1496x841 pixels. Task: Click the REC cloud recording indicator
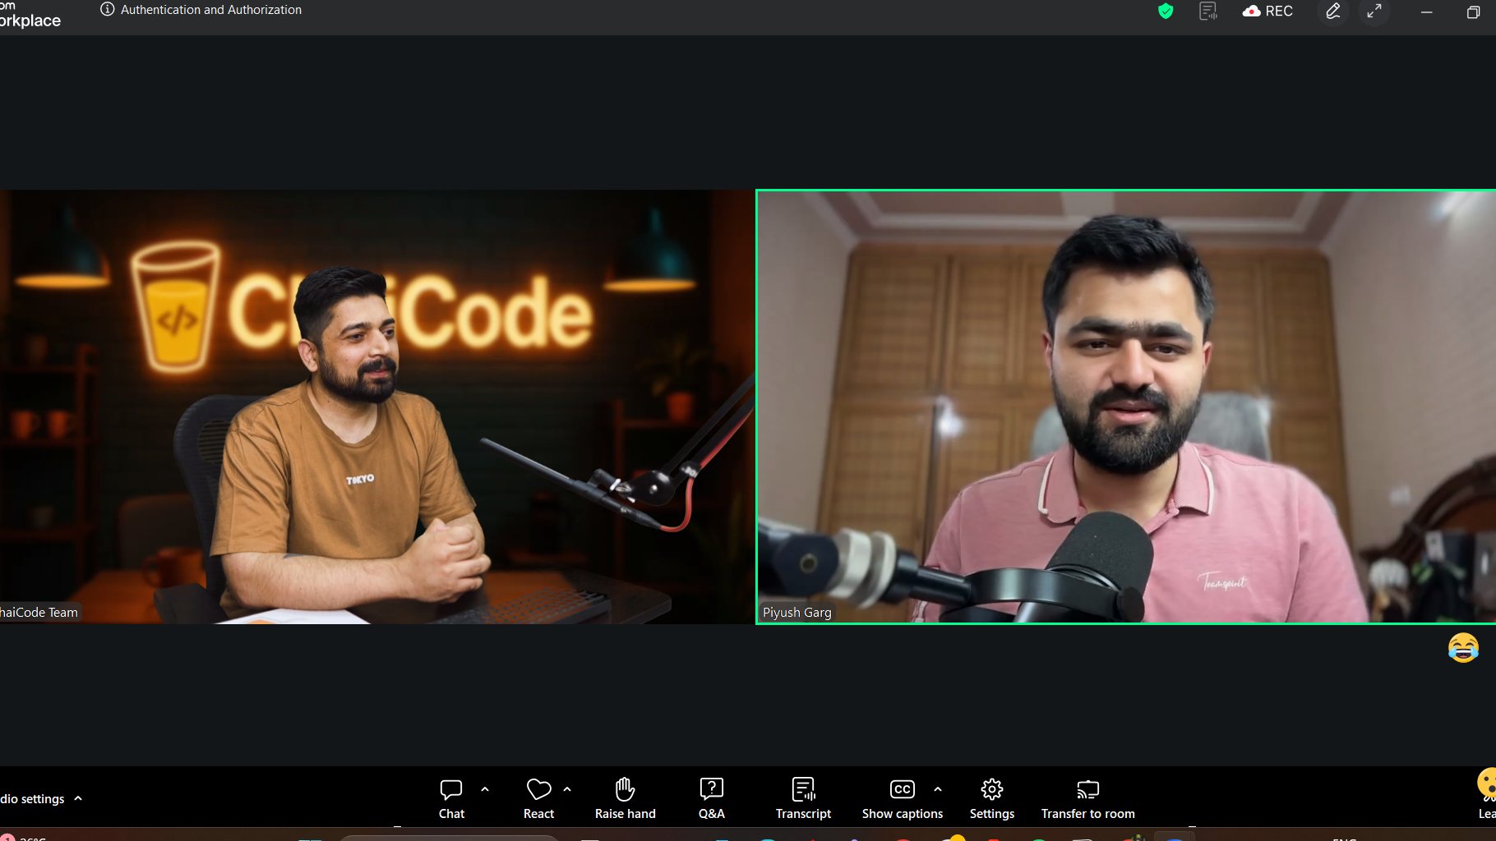click(x=1267, y=11)
